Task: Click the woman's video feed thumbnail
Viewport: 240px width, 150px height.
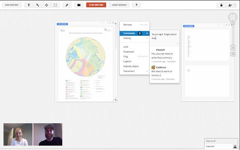Action: point(18,134)
